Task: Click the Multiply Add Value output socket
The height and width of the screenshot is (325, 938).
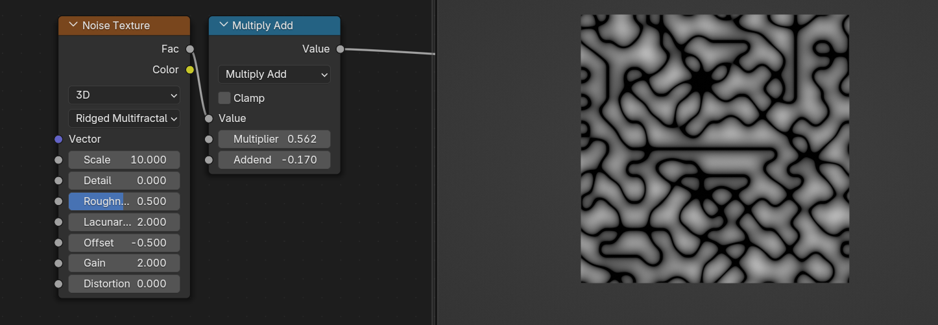Action: tap(340, 49)
